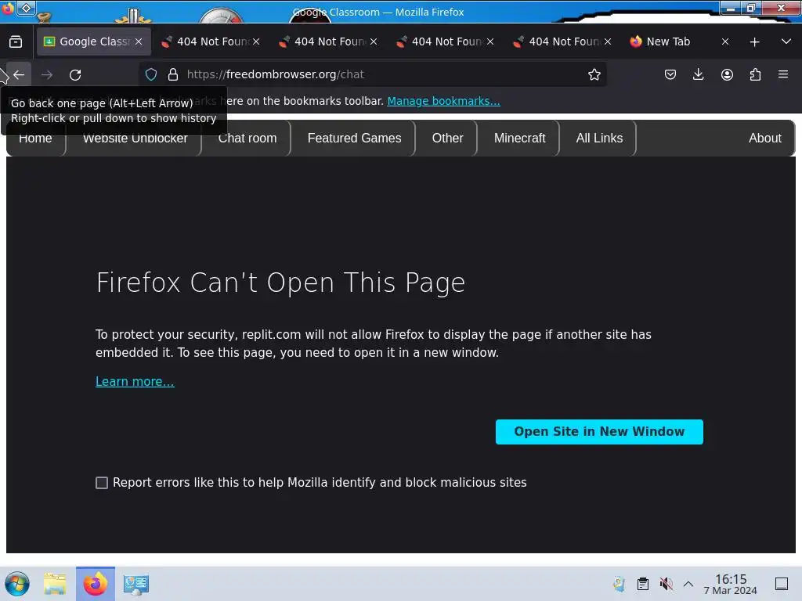
Task: Close the New Tab tab
Action: (724, 42)
